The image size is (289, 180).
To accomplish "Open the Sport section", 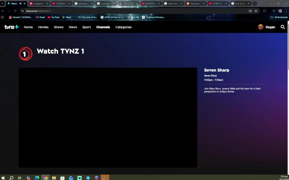I will click(86, 27).
